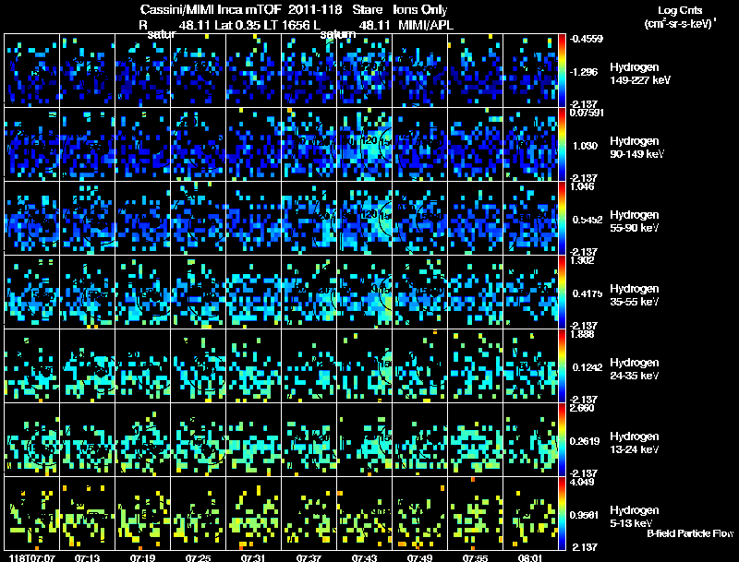Open the 5-13 keV image panel at 07:31
The width and height of the screenshot is (739, 562).
pyautogui.click(x=253, y=514)
